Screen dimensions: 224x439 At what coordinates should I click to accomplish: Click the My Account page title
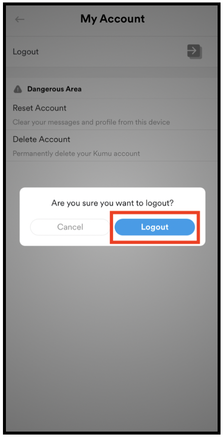(112, 19)
